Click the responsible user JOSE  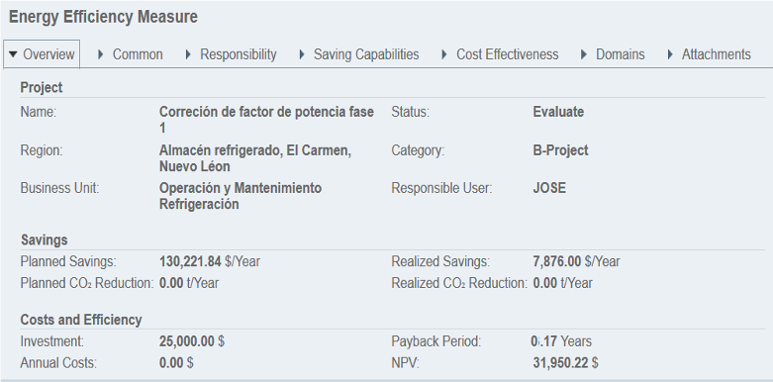tap(549, 188)
